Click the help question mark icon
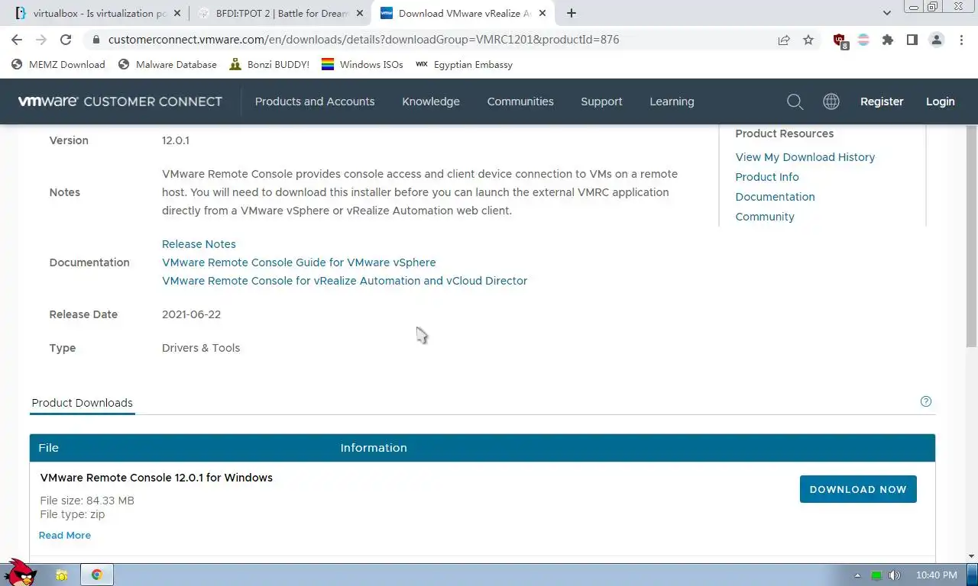This screenshot has width=978, height=586. 926,401
